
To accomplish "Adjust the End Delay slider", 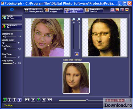I will (x=5, y=49).
